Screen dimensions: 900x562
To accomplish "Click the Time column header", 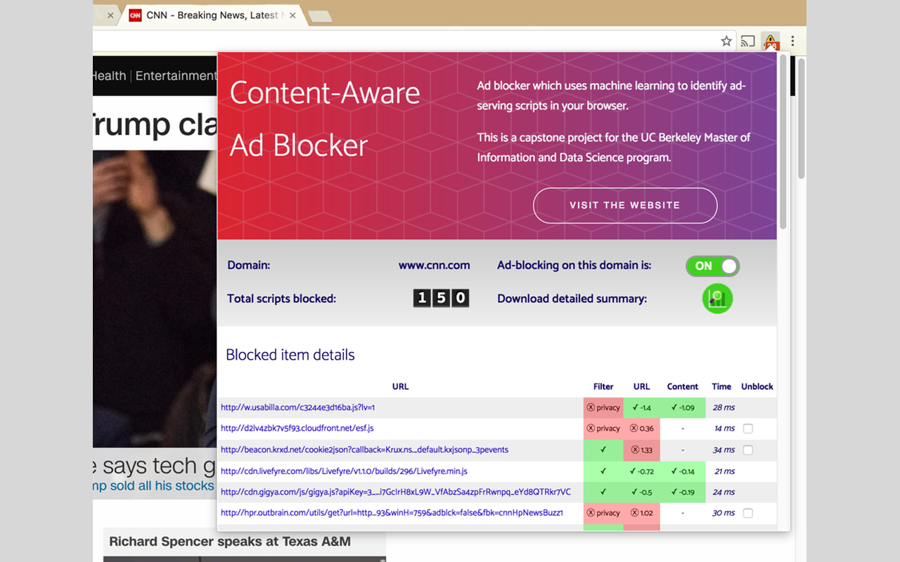I will click(x=721, y=386).
